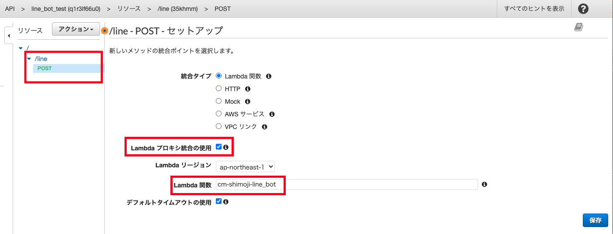Image resolution: width=613 pixels, height=234 pixels.
Task: Click info icon beside AWS サービス
Action: tap(272, 114)
